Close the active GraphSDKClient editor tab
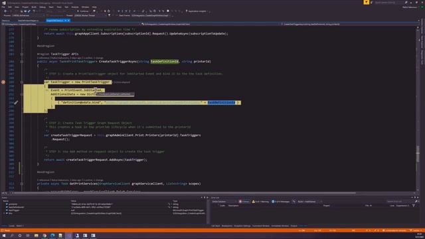Screen dimensions: 425x239 pyautogui.click(x=68, y=21)
